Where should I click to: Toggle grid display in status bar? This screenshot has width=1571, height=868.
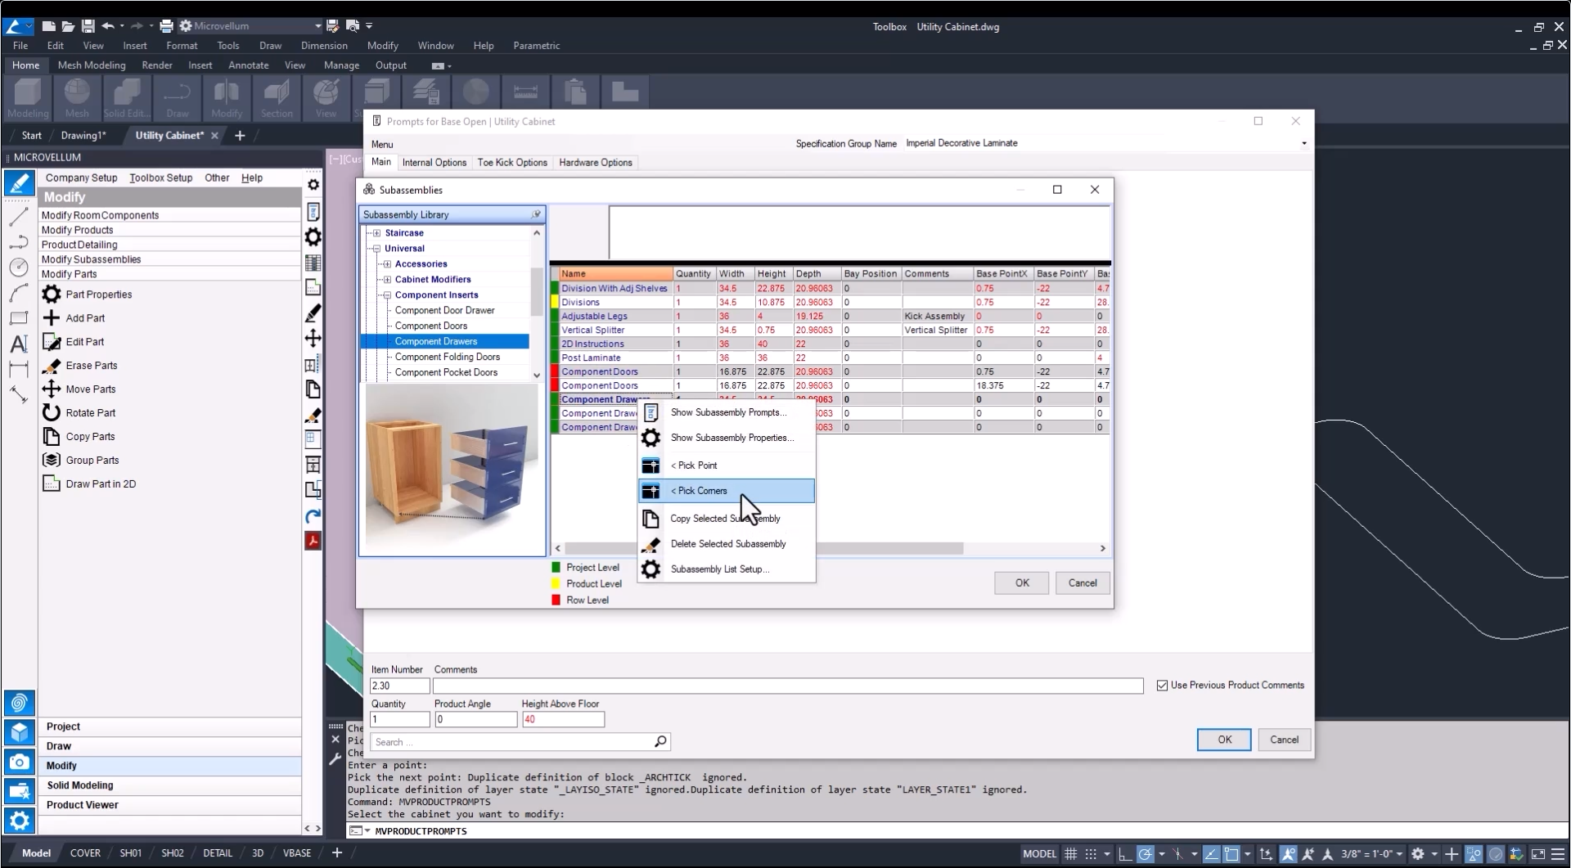(1070, 854)
